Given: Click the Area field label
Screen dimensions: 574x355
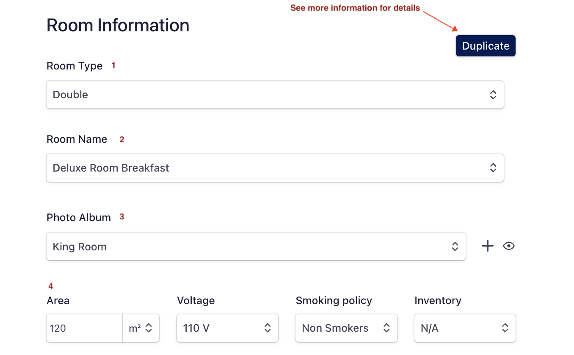Looking at the screenshot, I should [x=58, y=301].
